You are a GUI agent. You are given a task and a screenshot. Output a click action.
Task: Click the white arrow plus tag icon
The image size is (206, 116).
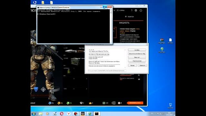(x=113, y=103)
